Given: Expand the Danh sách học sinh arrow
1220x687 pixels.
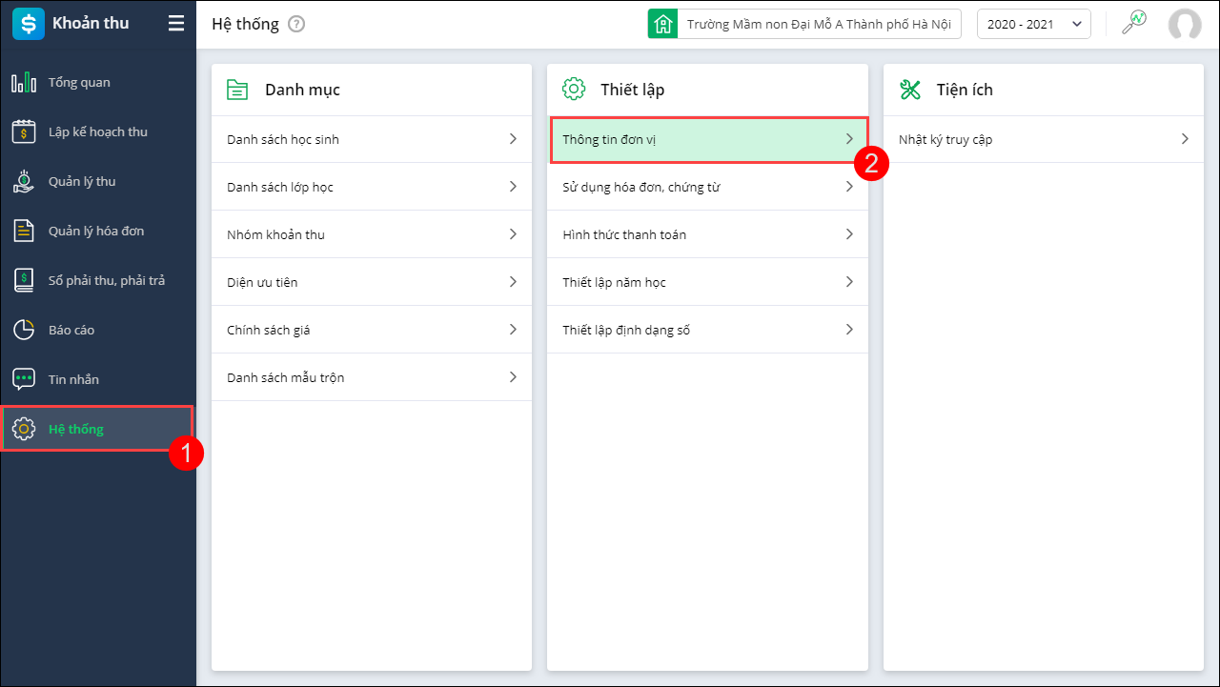Looking at the screenshot, I should point(513,139).
